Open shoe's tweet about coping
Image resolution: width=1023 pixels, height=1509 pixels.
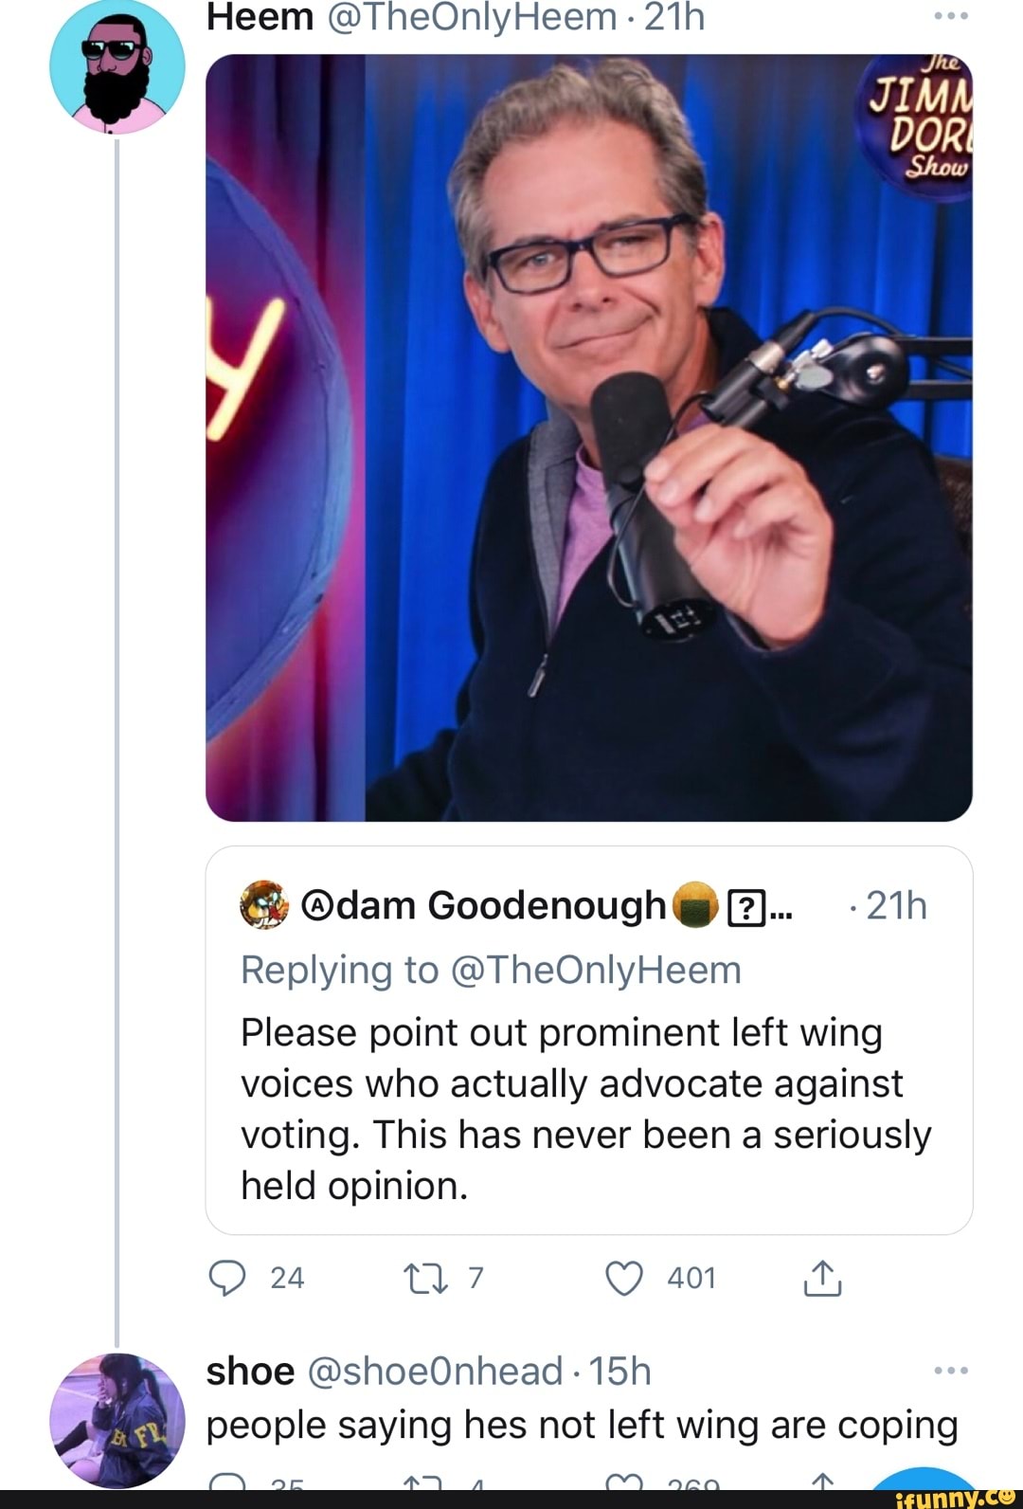[x=582, y=1426]
